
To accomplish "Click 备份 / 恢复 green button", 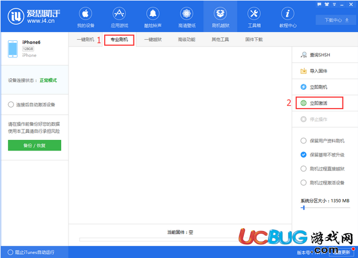I will [x=34, y=146].
